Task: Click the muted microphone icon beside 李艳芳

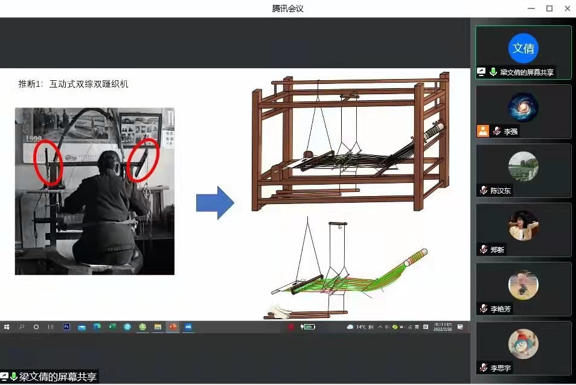Action: pos(483,308)
